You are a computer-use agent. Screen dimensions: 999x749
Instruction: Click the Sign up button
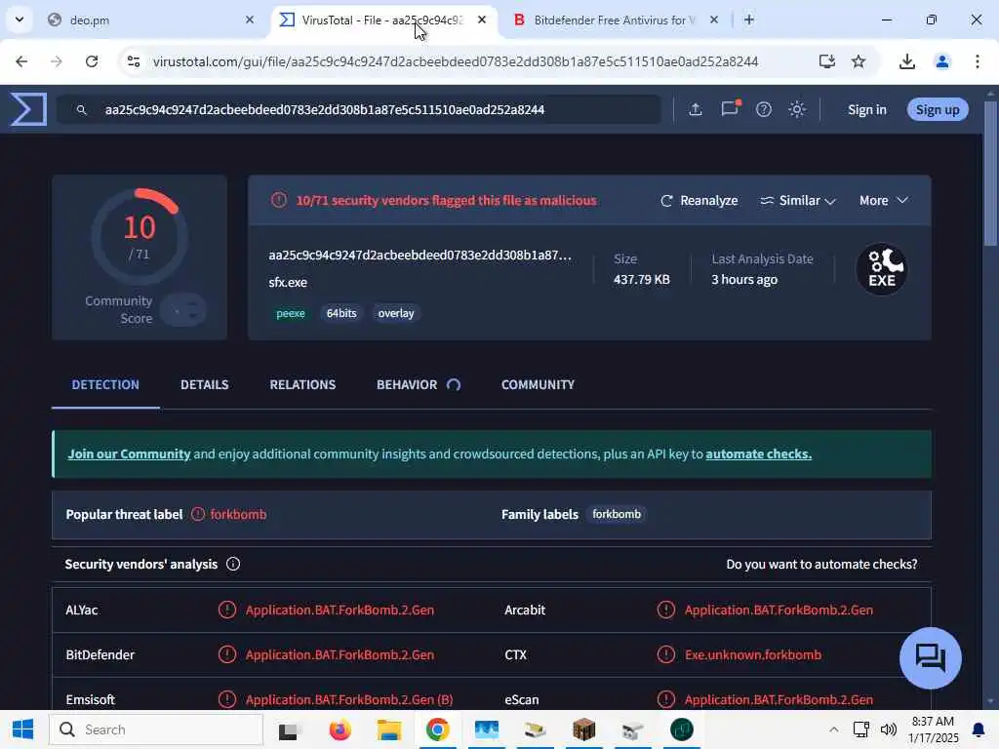(x=938, y=109)
